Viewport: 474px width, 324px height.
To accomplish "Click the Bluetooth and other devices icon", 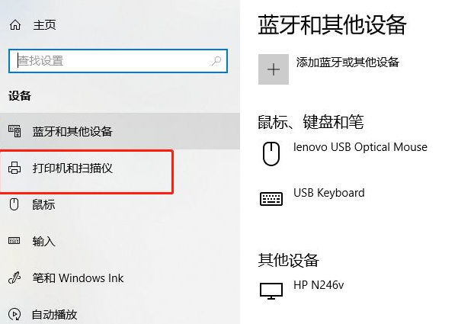I will (x=14, y=131).
